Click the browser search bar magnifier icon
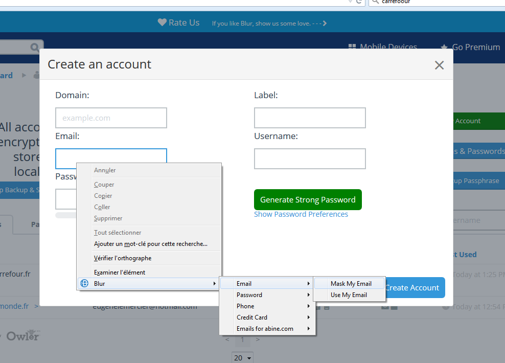Viewport: 505px width, 363px height. [375, 2]
